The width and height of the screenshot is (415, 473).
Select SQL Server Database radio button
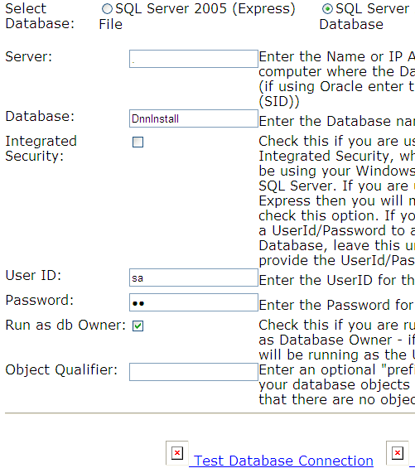coord(327,9)
